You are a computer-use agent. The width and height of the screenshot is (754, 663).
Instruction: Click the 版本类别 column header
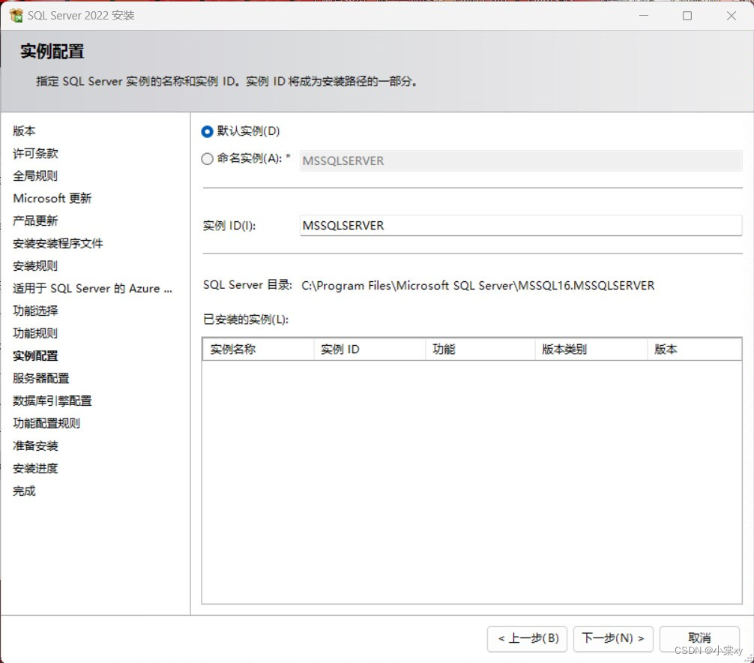[x=591, y=349]
